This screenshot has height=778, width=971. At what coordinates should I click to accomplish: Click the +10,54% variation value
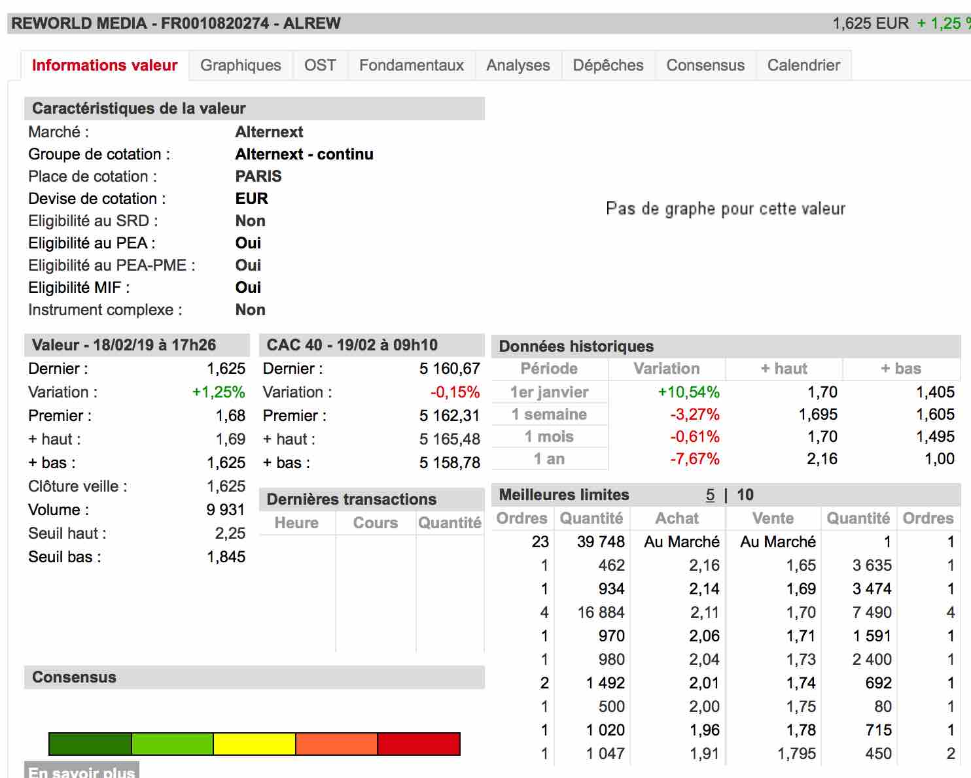coord(689,392)
